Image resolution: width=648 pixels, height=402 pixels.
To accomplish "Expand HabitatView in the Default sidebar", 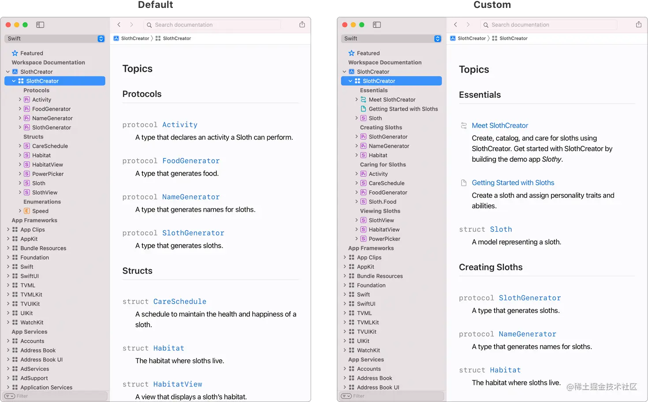I will [x=20, y=164].
